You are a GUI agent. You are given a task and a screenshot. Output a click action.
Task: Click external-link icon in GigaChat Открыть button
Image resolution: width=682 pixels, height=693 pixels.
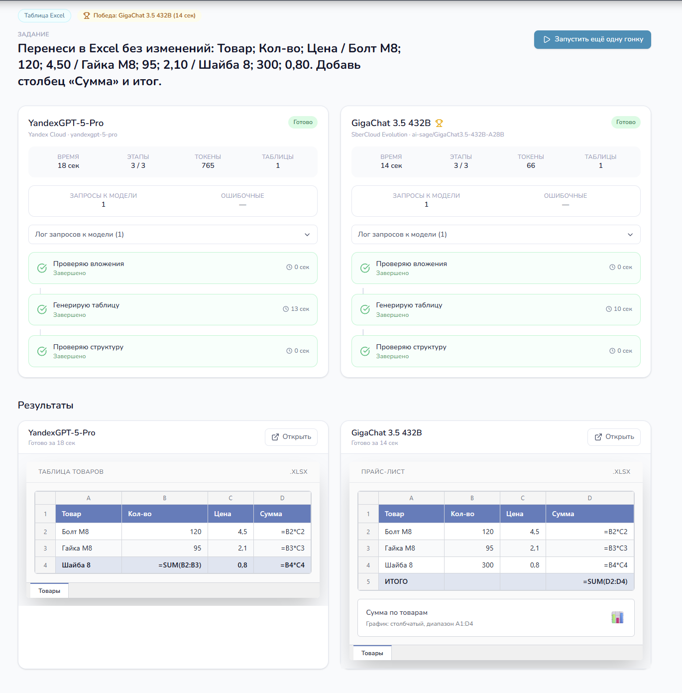pos(598,437)
